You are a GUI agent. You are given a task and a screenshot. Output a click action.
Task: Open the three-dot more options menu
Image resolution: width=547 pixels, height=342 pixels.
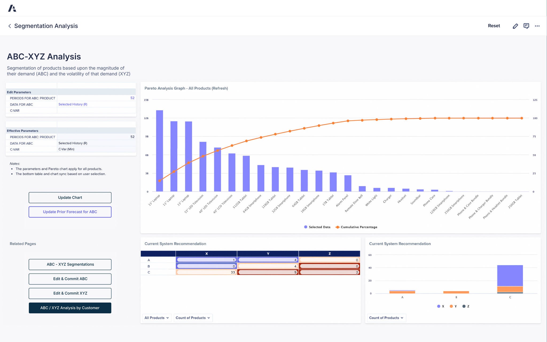click(x=537, y=26)
